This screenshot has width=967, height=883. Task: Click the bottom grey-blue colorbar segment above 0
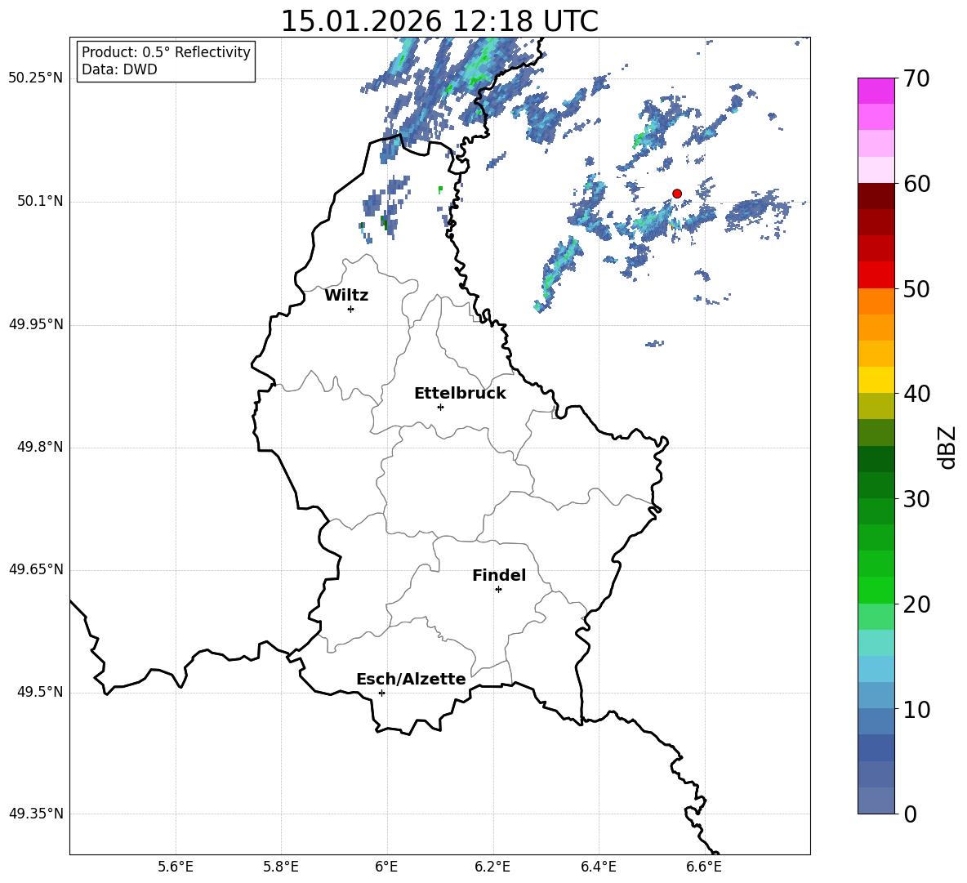pos(876,800)
